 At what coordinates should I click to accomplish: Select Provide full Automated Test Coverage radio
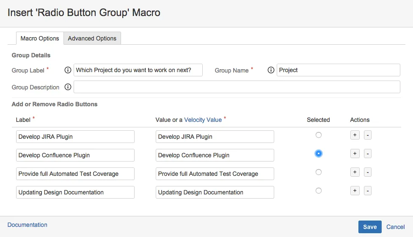pos(319,172)
